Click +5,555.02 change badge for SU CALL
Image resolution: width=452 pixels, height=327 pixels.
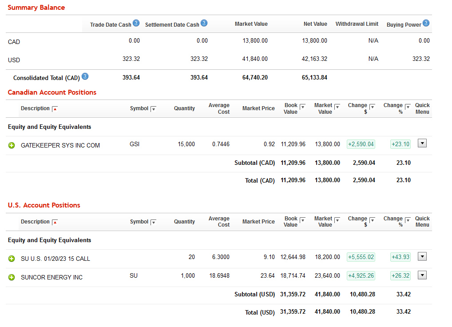[x=361, y=257]
